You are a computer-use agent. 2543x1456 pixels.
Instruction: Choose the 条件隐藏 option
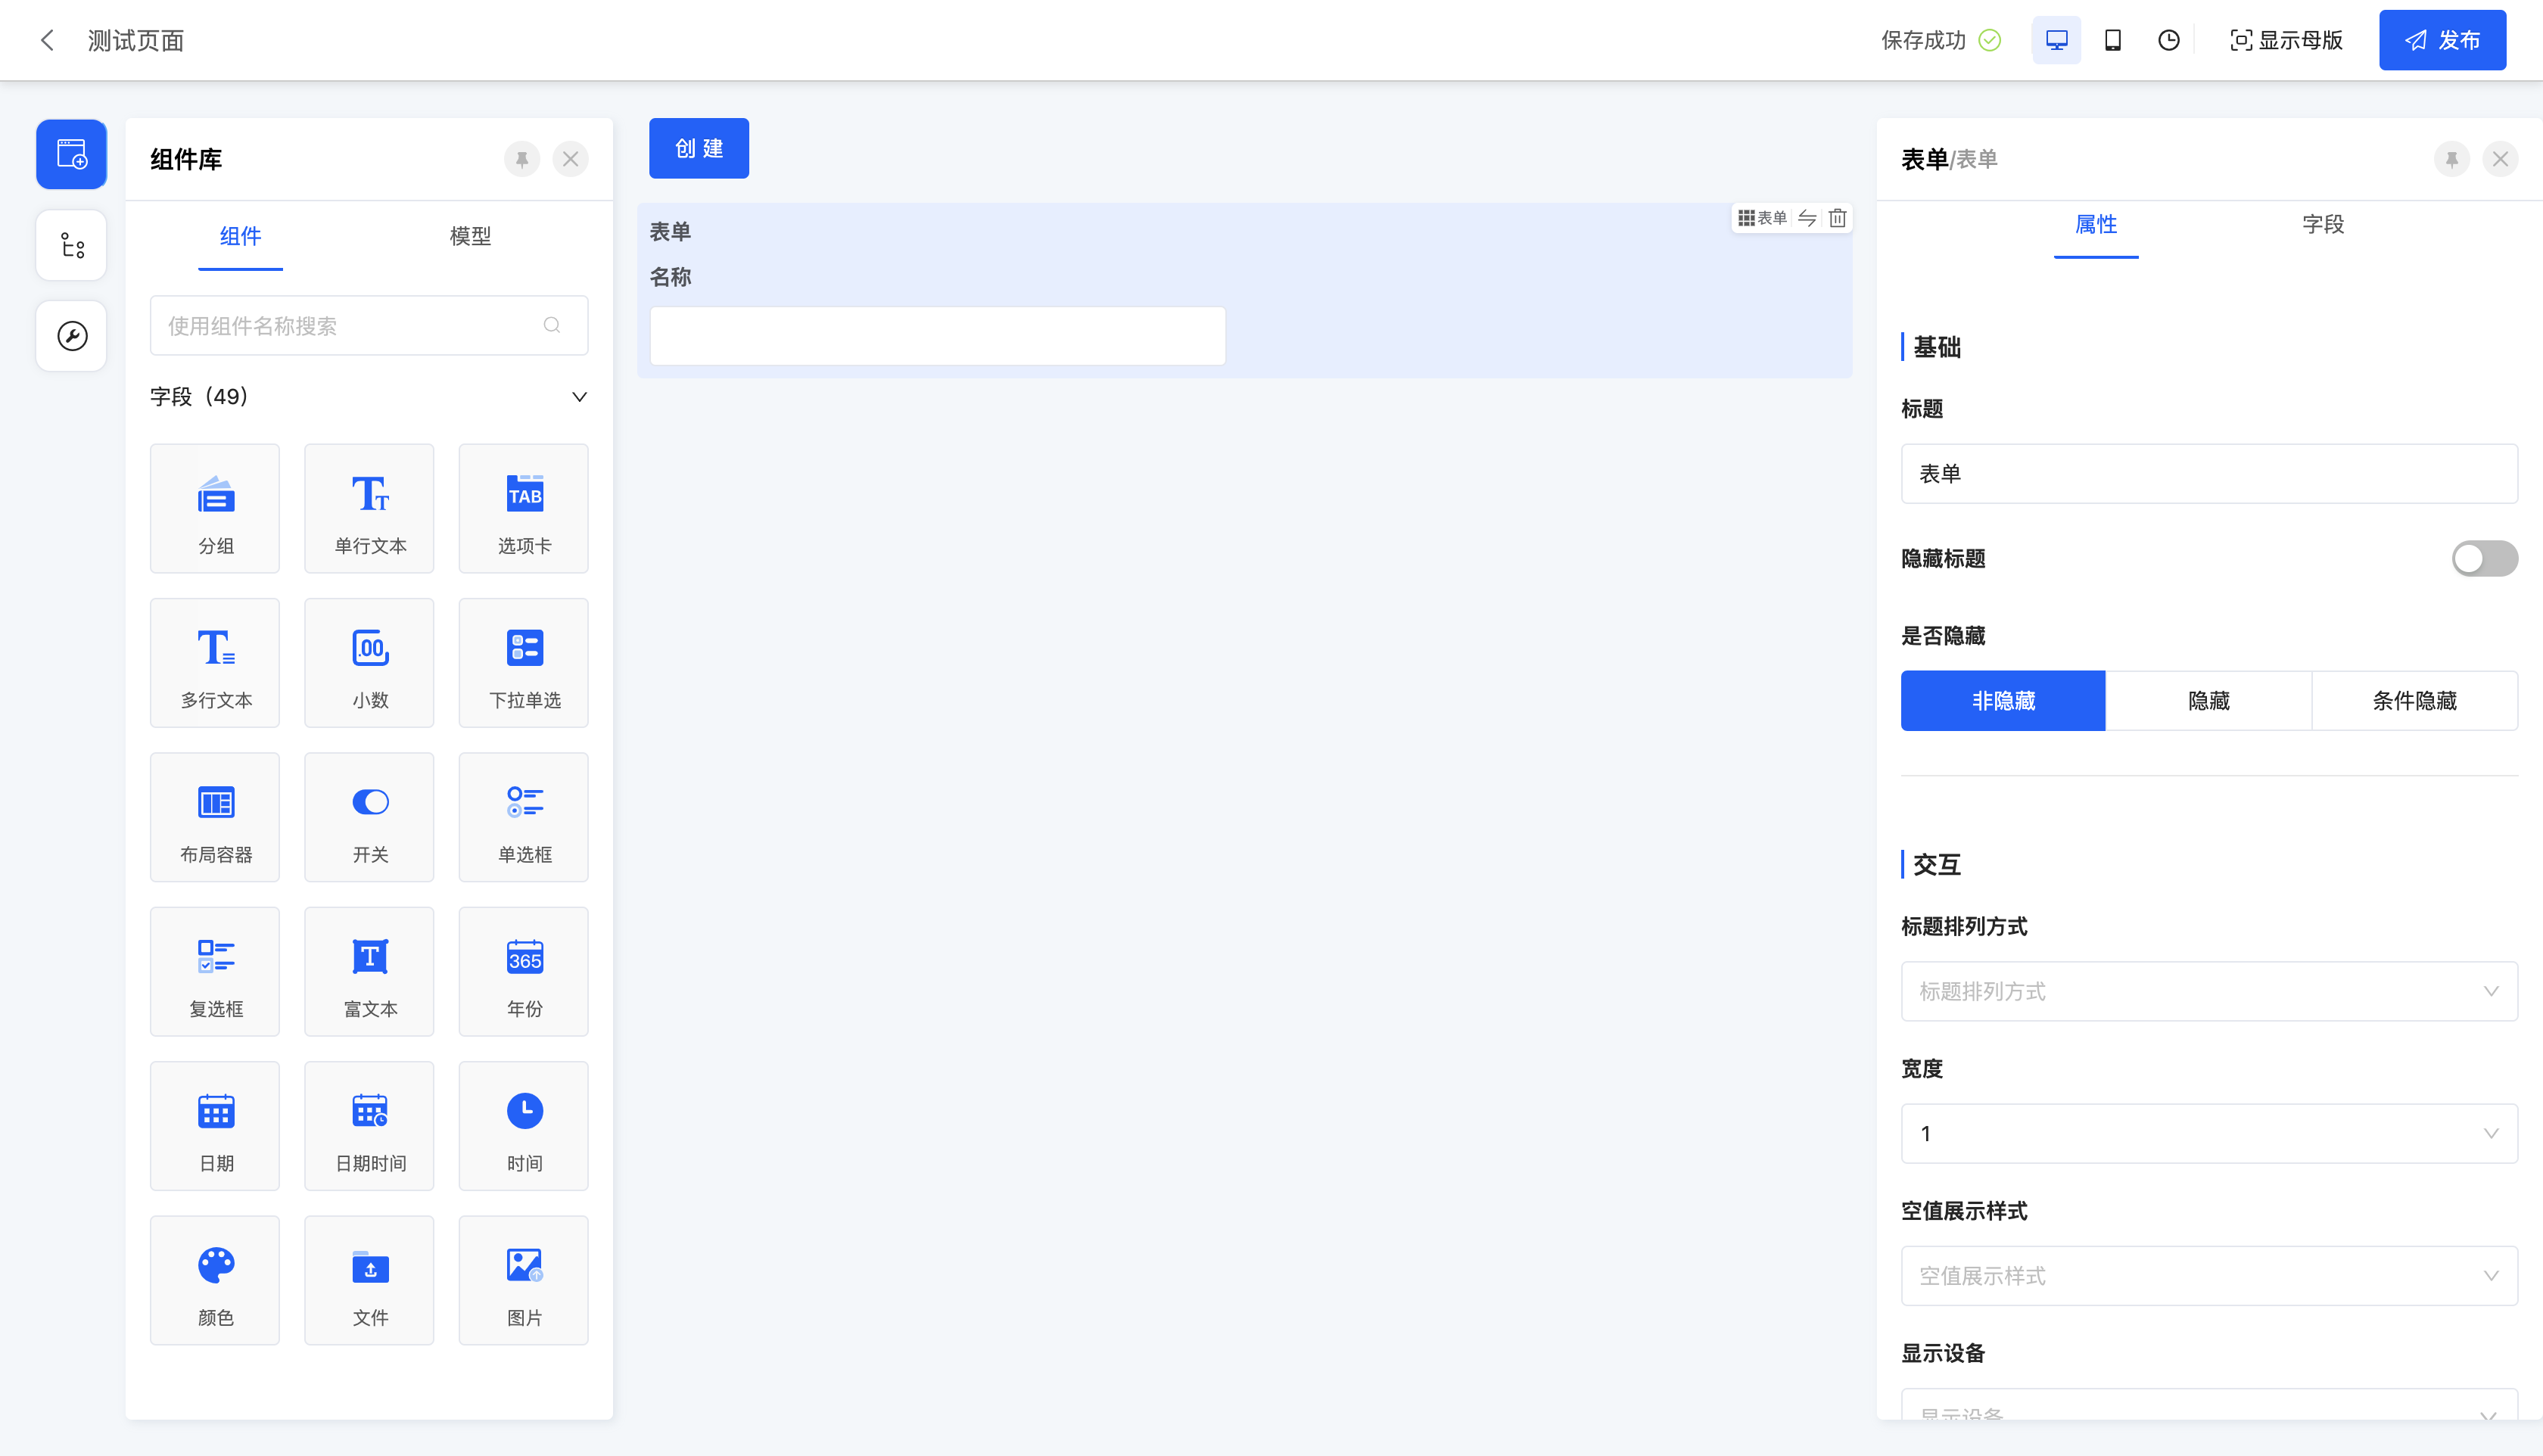(x=2414, y=701)
